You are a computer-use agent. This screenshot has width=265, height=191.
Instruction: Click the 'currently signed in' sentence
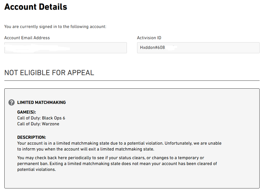55,27
